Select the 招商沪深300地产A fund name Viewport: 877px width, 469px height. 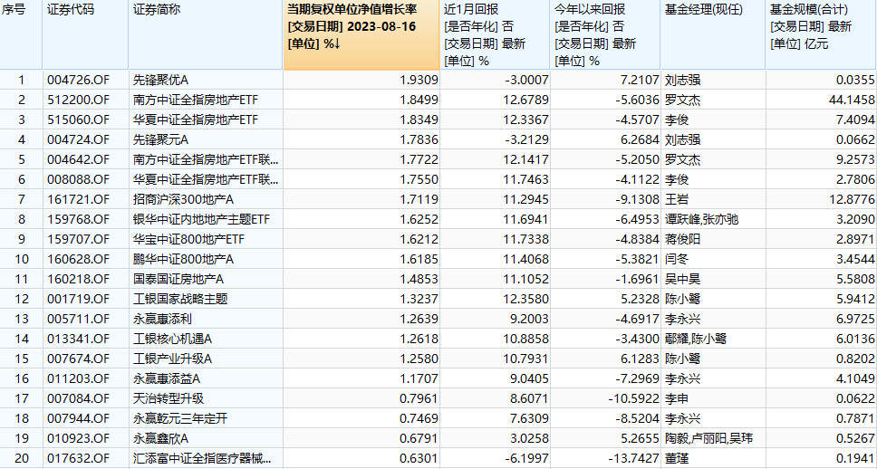click(x=171, y=199)
